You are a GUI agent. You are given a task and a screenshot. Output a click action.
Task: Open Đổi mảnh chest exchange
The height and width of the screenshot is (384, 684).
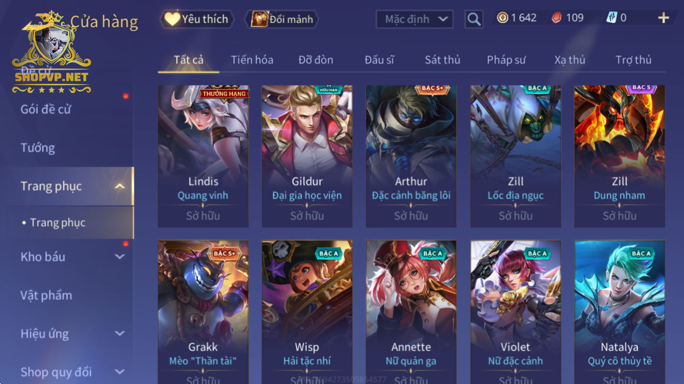[282, 20]
